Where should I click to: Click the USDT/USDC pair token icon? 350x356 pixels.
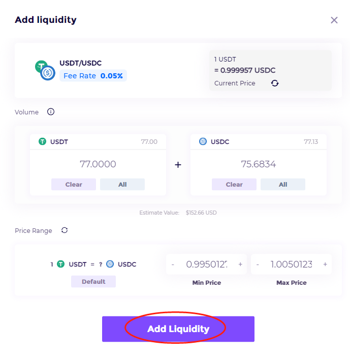pos(45,70)
